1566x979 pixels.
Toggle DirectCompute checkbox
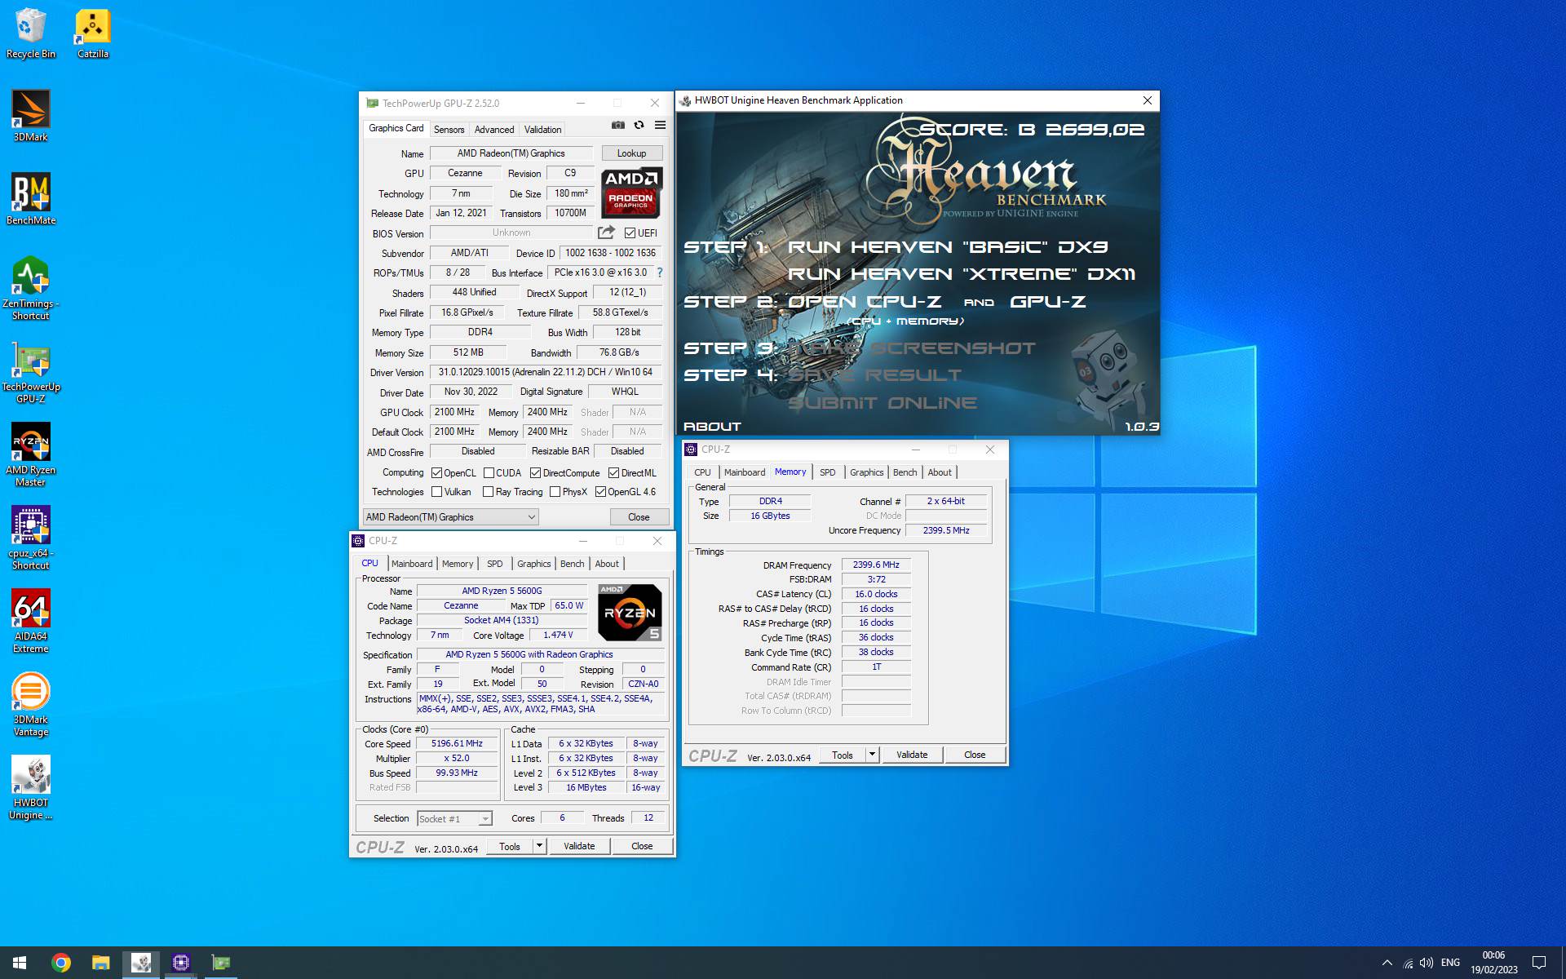[535, 473]
